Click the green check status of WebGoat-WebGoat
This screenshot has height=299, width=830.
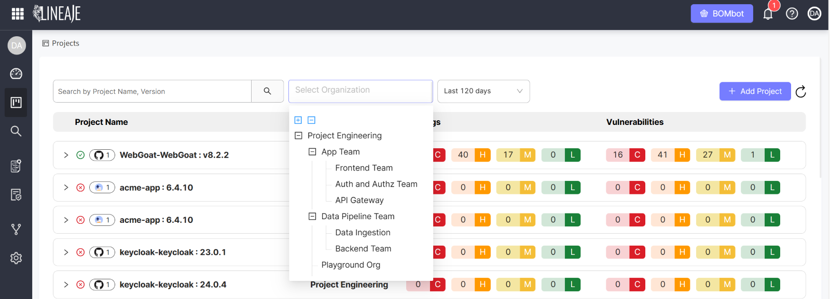click(x=80, y=155)
